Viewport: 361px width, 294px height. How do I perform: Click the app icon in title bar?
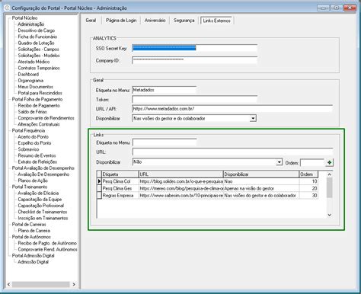[7, 8]
